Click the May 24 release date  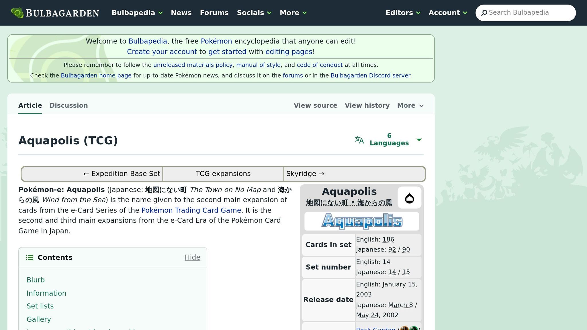[367, 315]
